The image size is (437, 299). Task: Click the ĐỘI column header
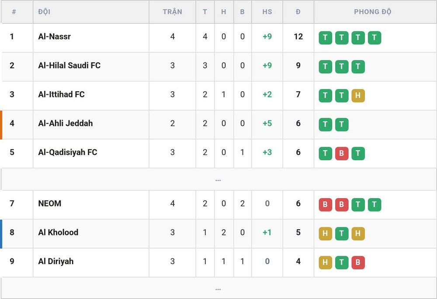point(44,12)
